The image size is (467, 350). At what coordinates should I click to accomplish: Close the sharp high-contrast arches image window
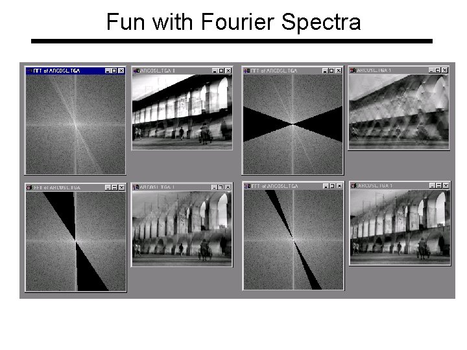click(x=228, y=71)
